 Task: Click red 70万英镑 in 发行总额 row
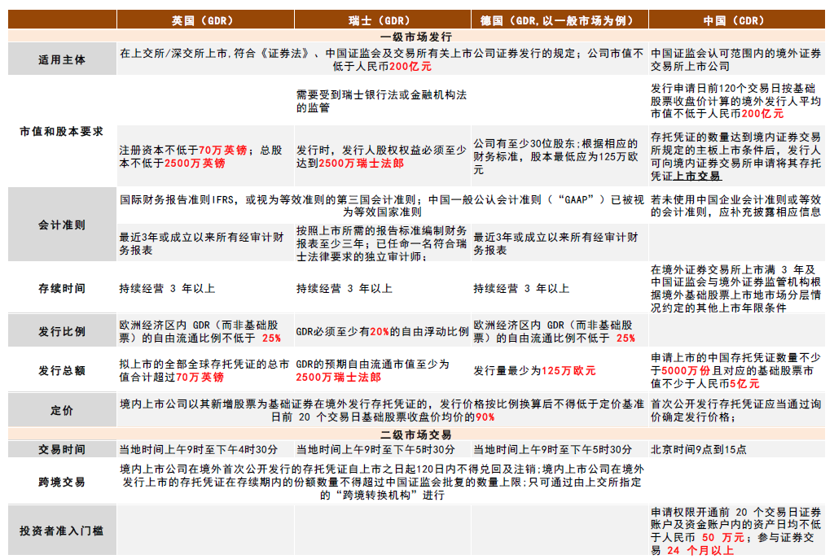pos(200,377)
